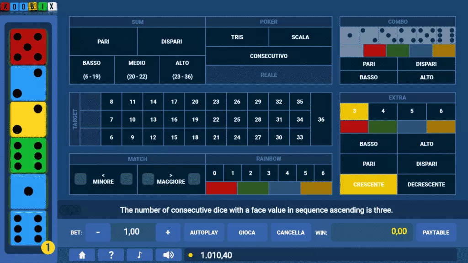Image resolution: width=468 pixels, height=263 pixels.
Task: Open the PAYTABLE
Action: tap(436, 232)
